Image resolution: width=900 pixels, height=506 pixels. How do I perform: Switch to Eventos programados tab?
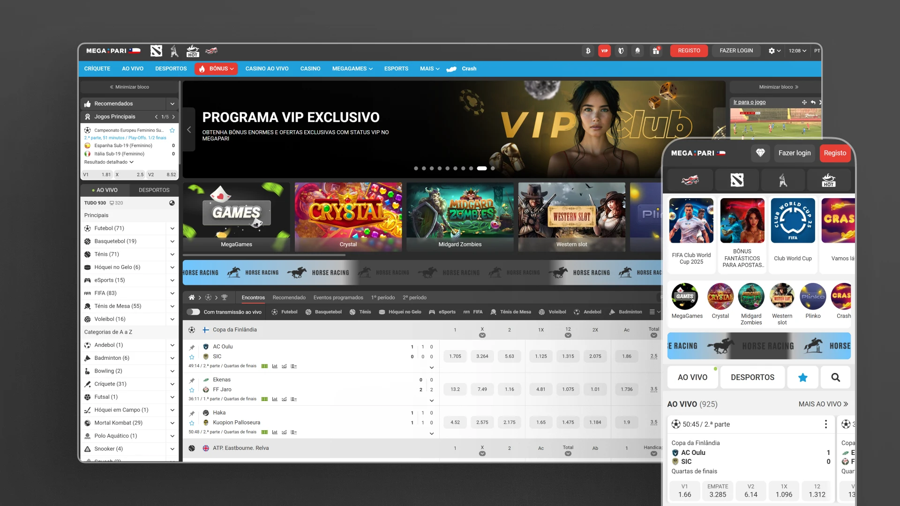pos(338,298)
